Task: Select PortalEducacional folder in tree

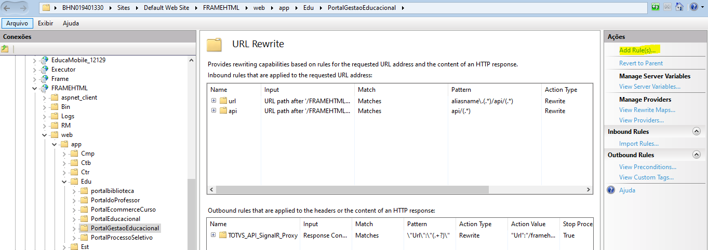Action: (x=115, y=219)
